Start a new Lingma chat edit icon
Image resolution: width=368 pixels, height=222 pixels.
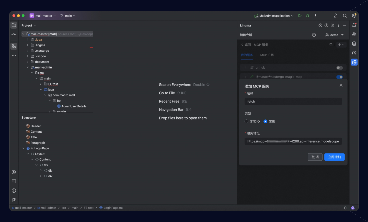[332, 25]
